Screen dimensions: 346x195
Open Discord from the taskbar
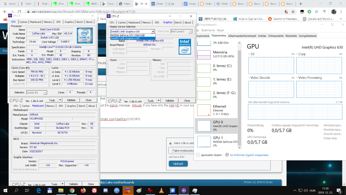tap(106, 190)
